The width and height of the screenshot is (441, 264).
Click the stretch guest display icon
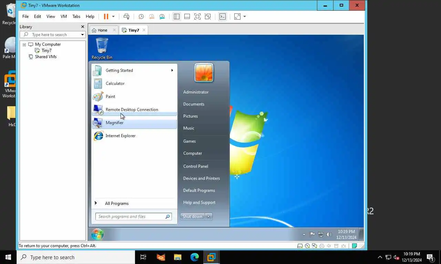tap(237, 16)
